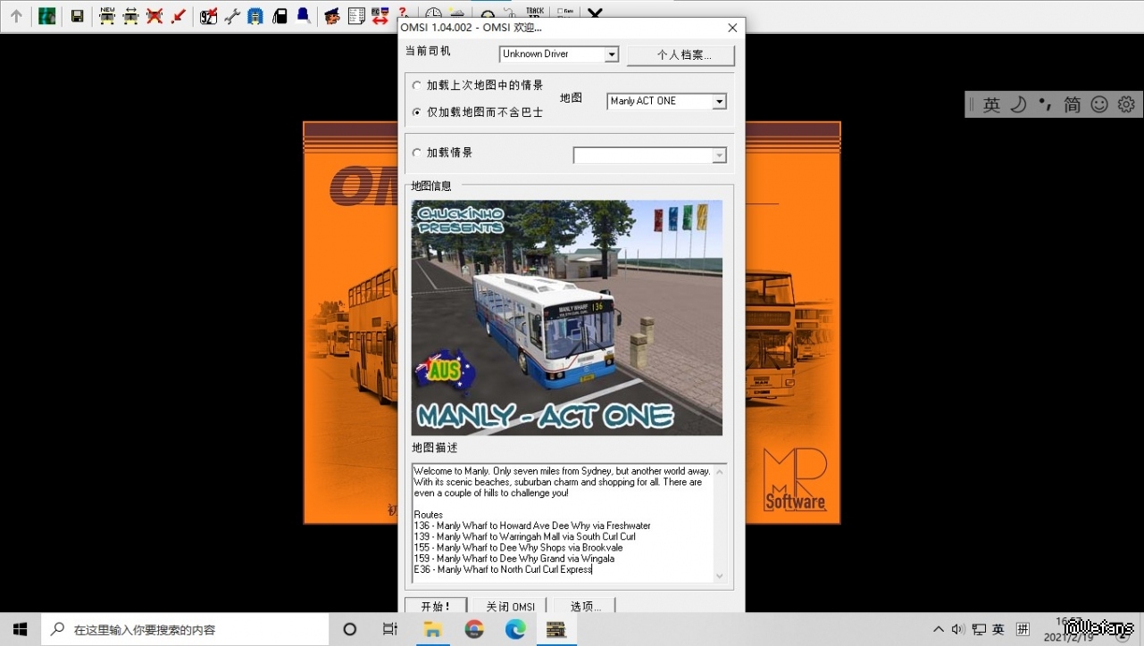Open Microsoft Edge from taskbar
This screenshot has width=1144, height=646.
515,629
